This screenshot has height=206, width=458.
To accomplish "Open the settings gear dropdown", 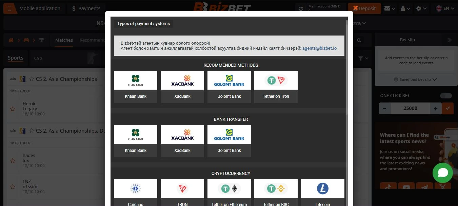I will 421,8.
